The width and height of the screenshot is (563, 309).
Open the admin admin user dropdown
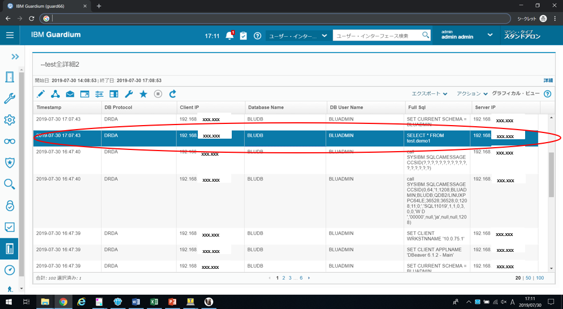pyautogui.click(x=467, y=35)
